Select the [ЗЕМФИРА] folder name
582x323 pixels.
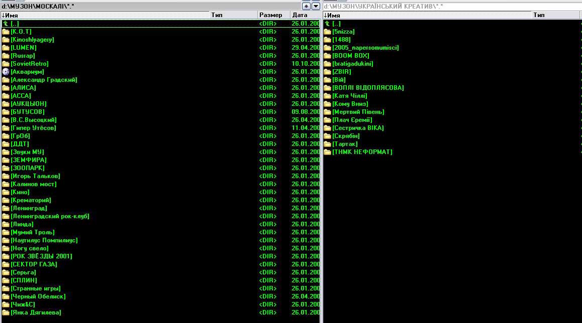(x=29, y=160)
